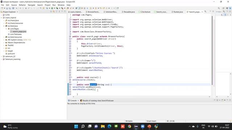The width and height of the screenshot is (232, 130).
Task: Click the Writable status field
Action: click(129, 121)
